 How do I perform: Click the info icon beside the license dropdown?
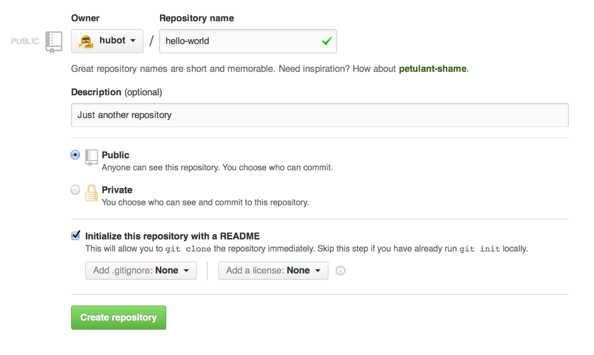coord(340,271)
